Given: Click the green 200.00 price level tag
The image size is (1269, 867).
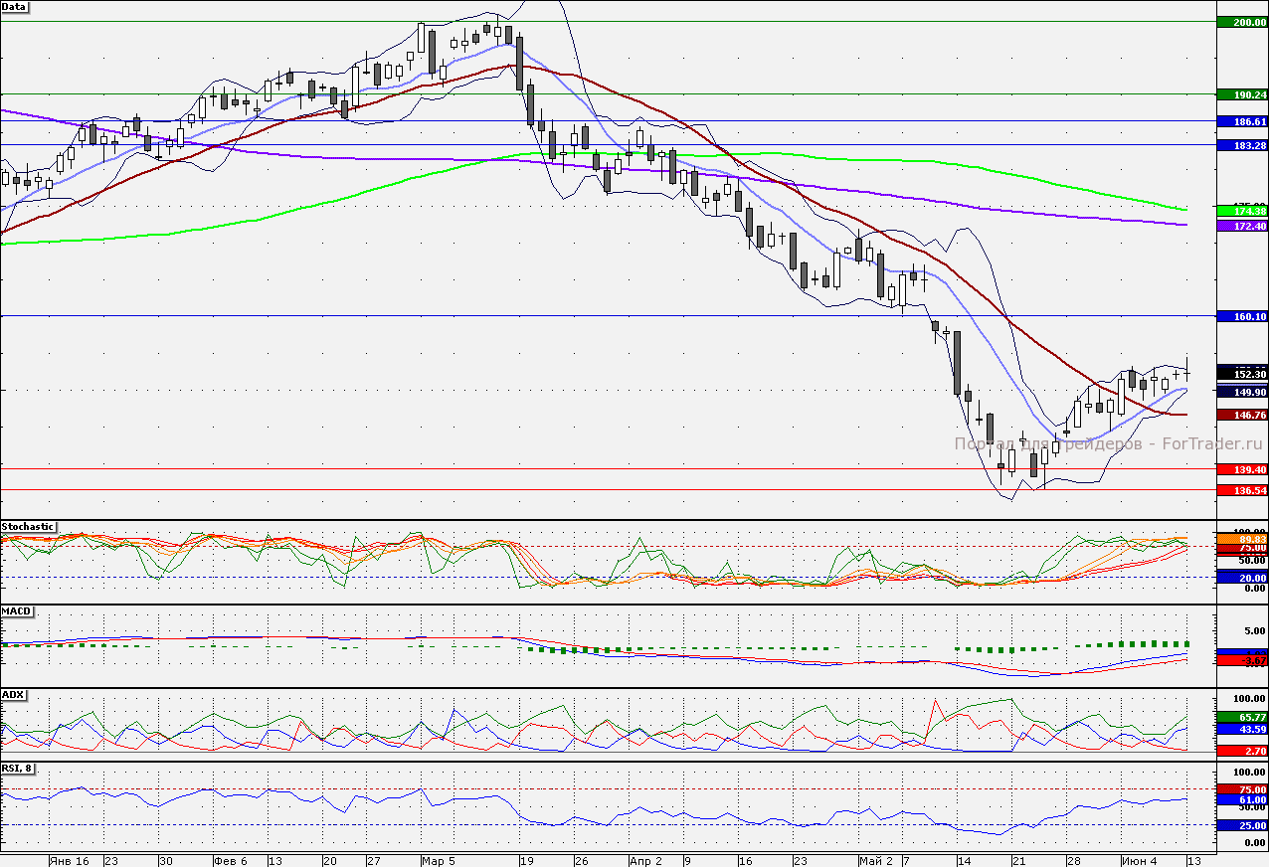Looking at the screenshot, I should 1242,22.
